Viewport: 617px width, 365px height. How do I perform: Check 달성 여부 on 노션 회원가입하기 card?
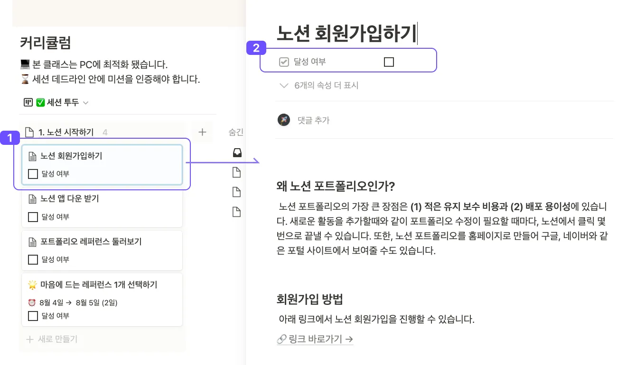tap(33, 174)
